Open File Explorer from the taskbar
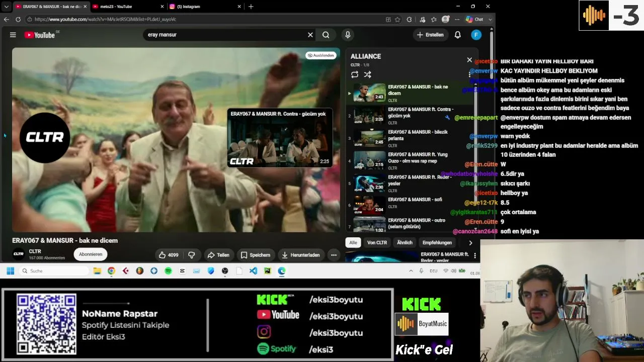Viewport: 644px width, 362px height. (97, 271)
